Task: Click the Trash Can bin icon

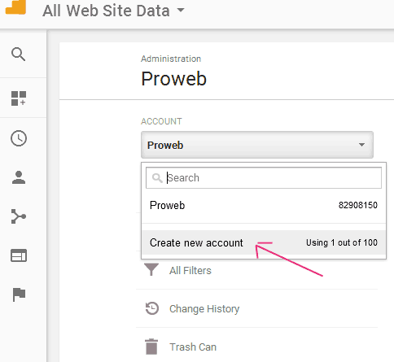Action: coord(151,347)
